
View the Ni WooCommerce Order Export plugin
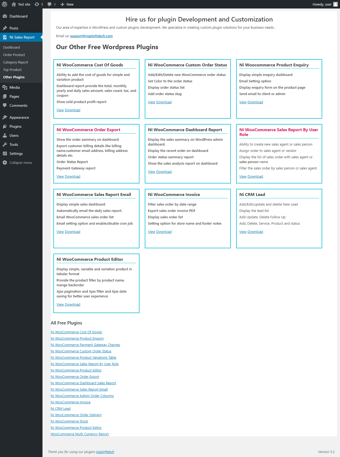(x=60, y=176)
